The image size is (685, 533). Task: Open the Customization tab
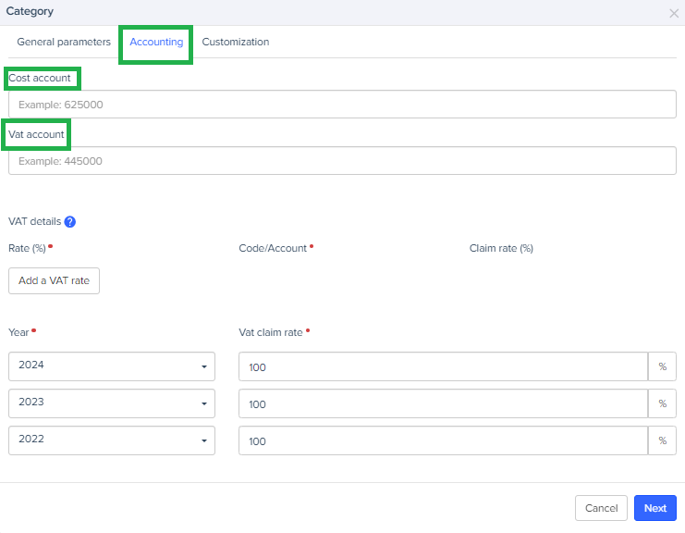pos(236,43)
